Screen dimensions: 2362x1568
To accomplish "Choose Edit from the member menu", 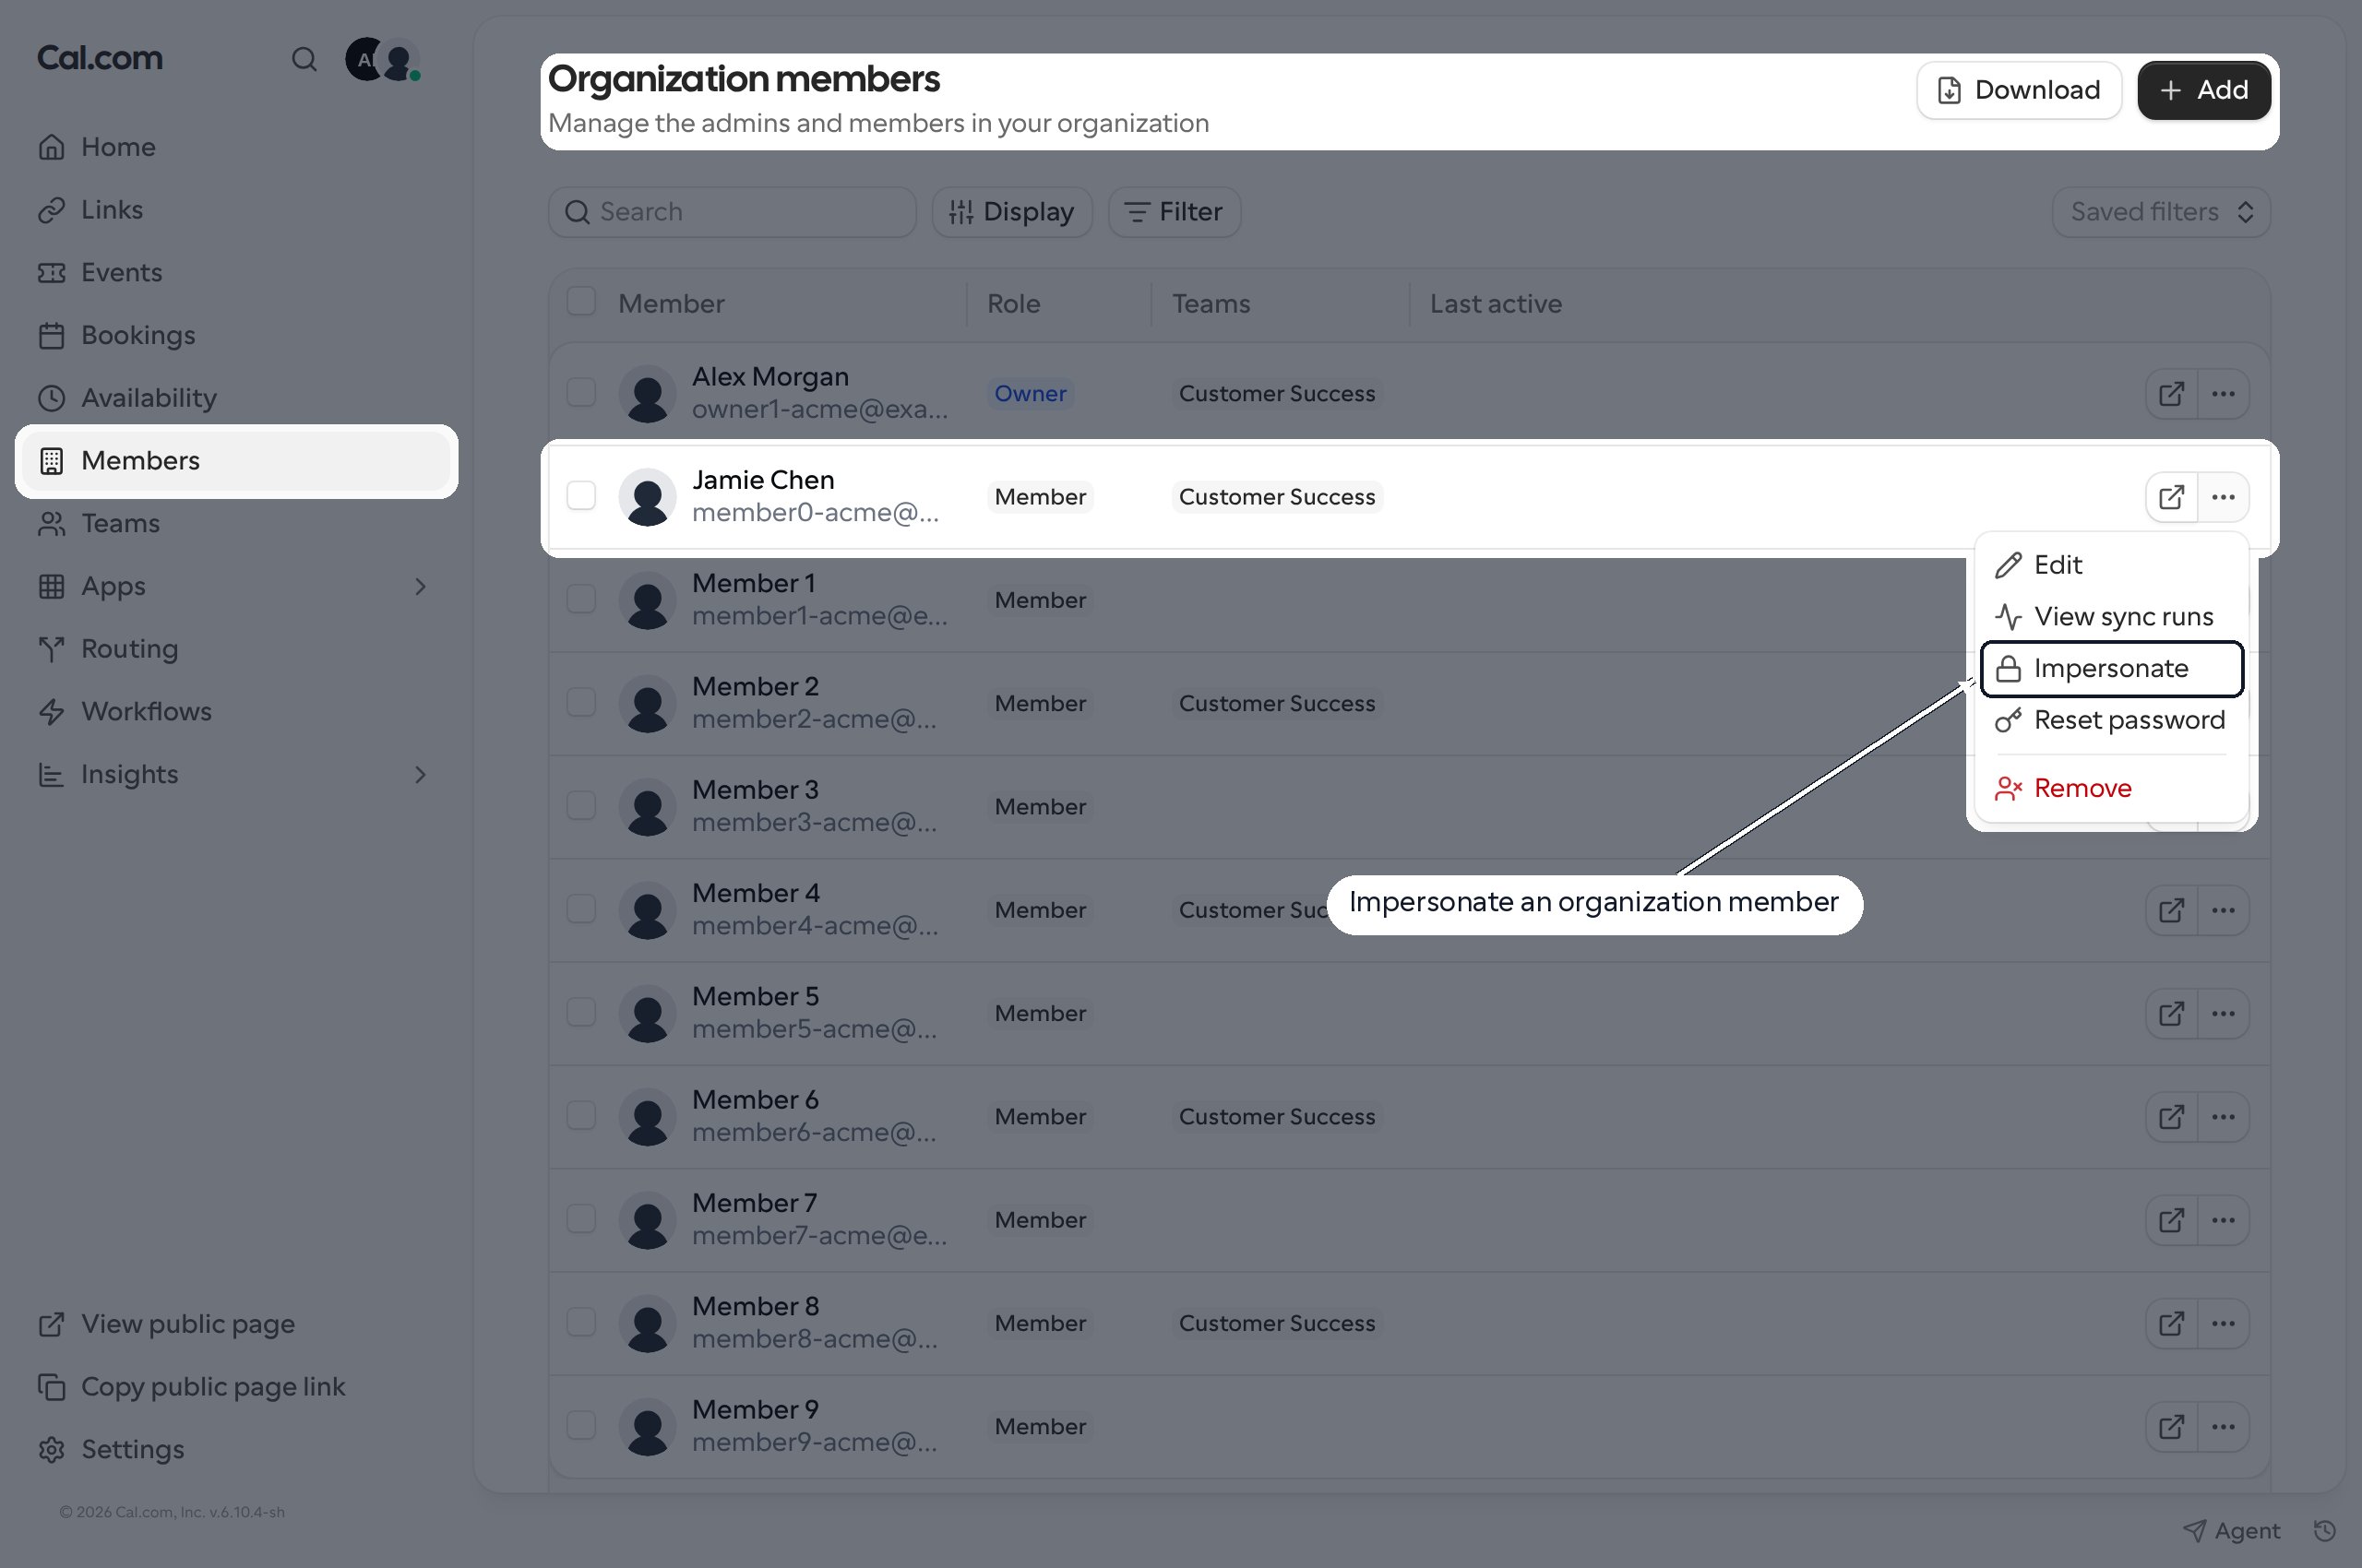I will [x=2112, y=565].
